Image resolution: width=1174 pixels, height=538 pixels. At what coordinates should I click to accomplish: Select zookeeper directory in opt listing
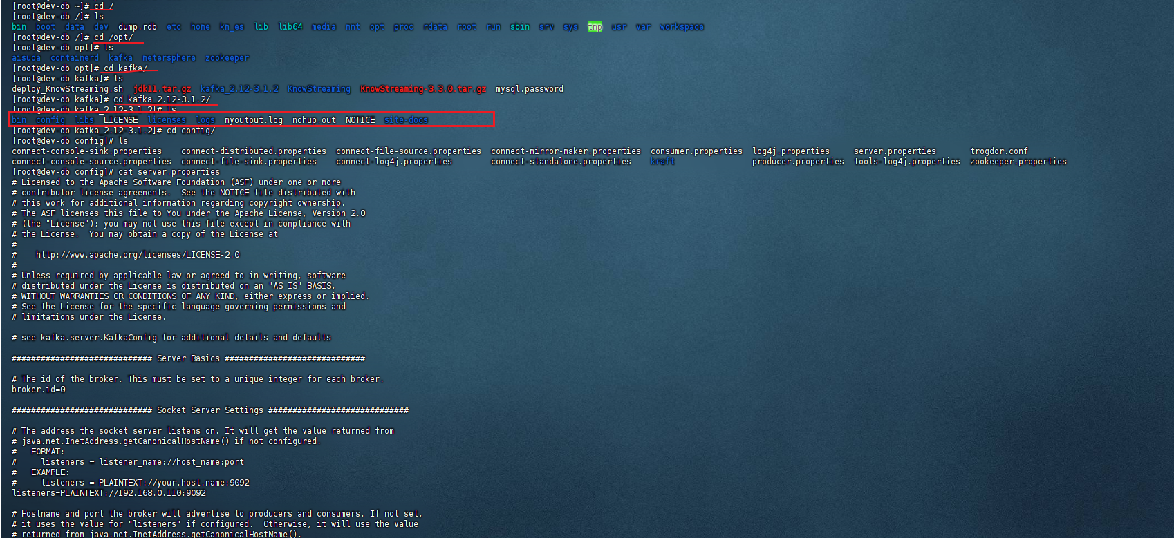point(227,58)
